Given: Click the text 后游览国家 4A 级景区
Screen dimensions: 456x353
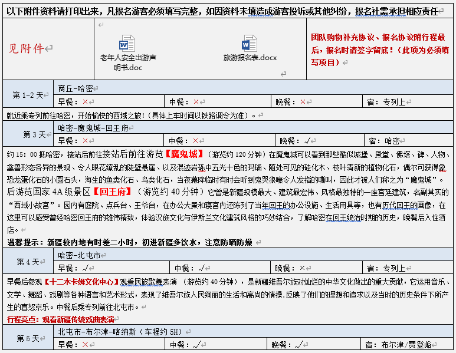Looking at the screenshot, I should [48, 192].
